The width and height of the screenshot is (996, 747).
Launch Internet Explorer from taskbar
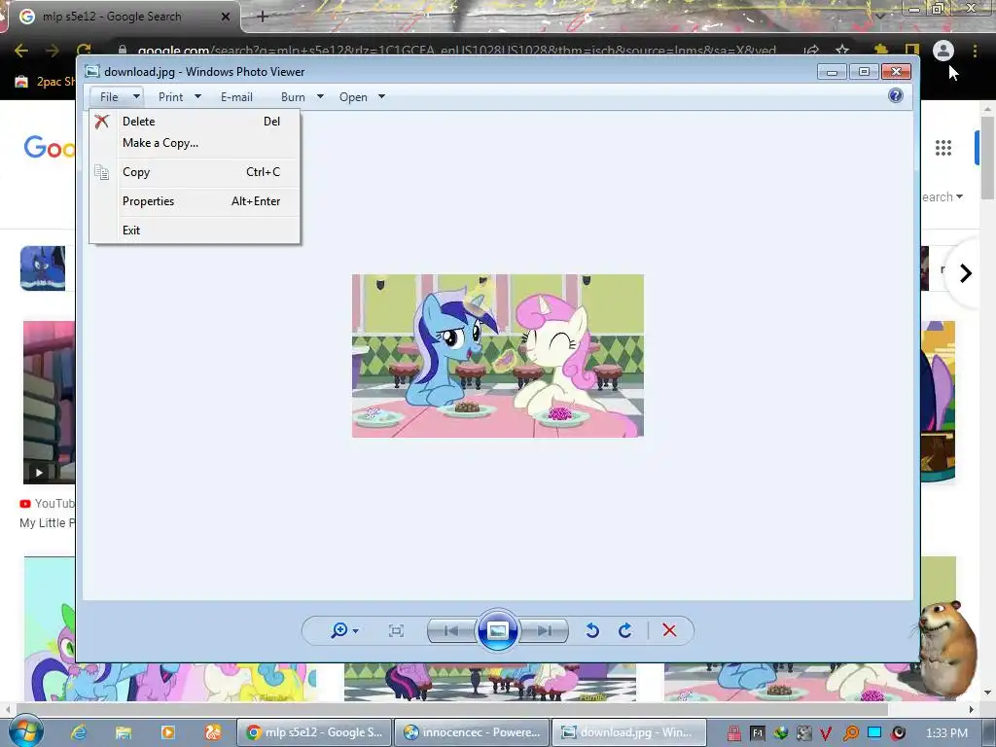tap(79, 732)
